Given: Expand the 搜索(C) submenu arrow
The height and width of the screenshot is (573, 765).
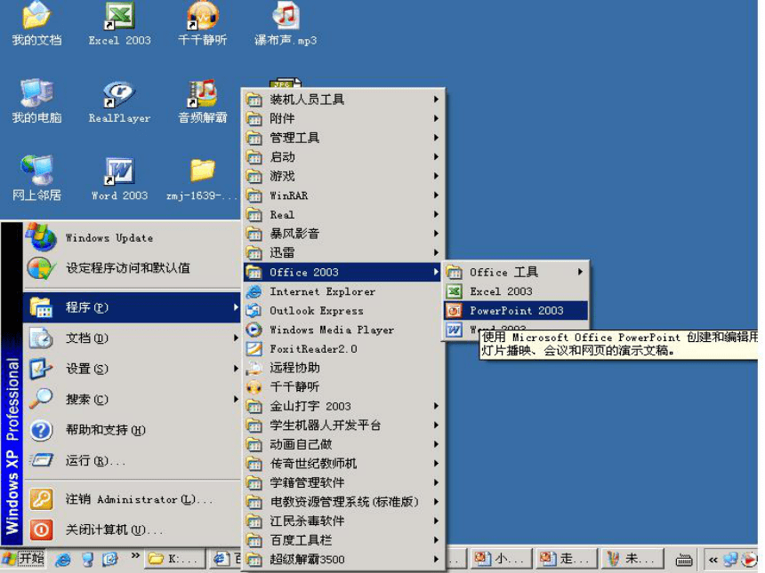Looking at the screenshot, I should [236, 399].
